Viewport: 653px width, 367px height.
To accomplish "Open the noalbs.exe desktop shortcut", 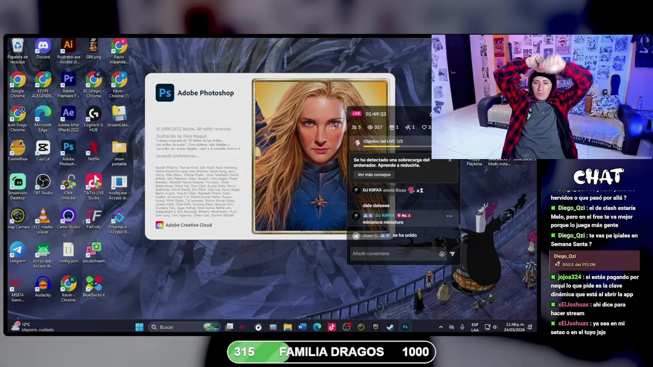I will point(119,187).
